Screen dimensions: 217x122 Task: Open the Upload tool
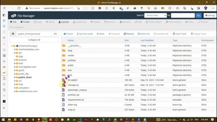(64, 22)
